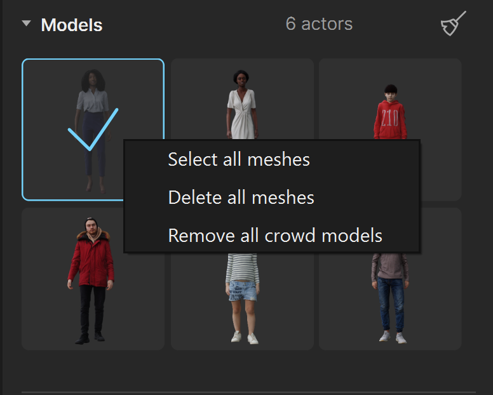Pick the gray sweater blue jeans actor
This screenshot has width=493, height=395.
click(390, 302)
